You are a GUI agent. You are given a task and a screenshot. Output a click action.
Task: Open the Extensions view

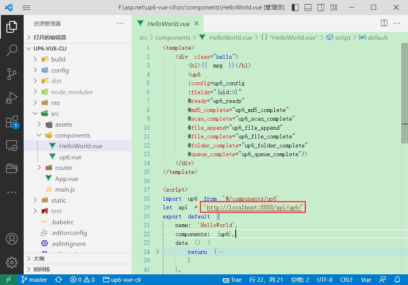coord(12,121)
